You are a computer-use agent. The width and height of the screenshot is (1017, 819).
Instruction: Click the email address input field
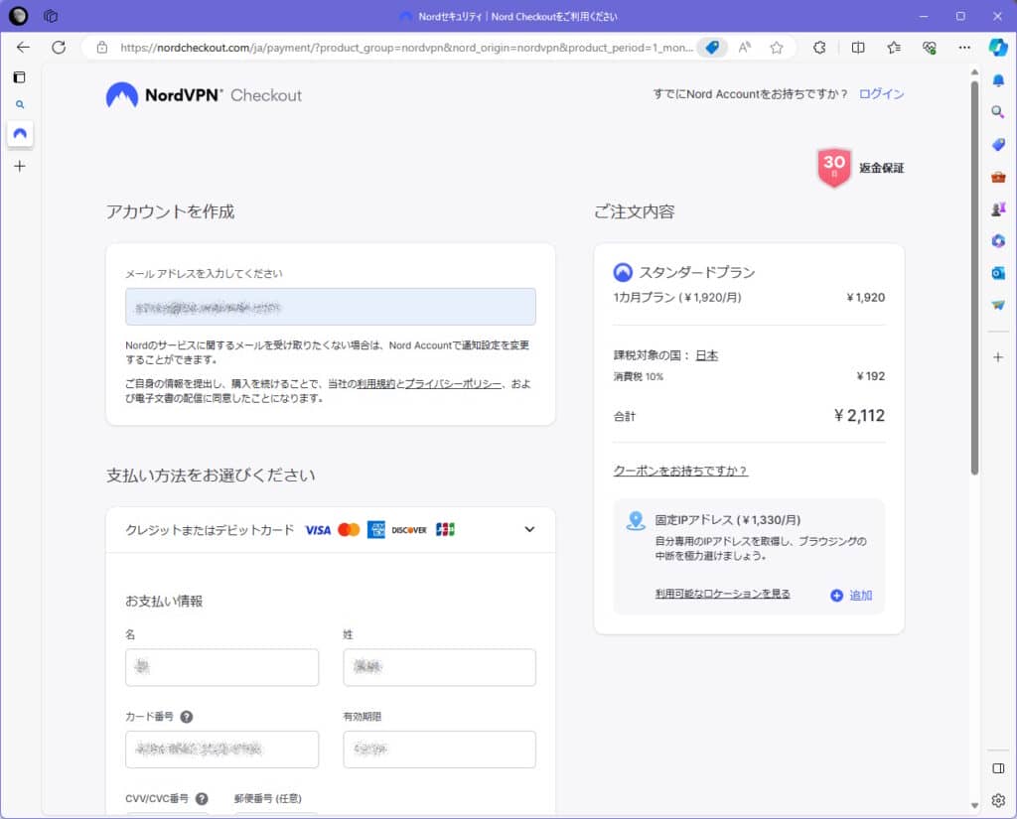(330, 307)
